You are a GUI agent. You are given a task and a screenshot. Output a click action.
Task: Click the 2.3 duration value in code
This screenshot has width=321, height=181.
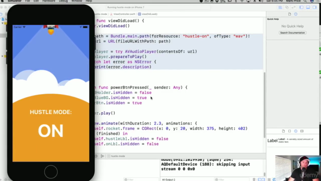[157, 123]
